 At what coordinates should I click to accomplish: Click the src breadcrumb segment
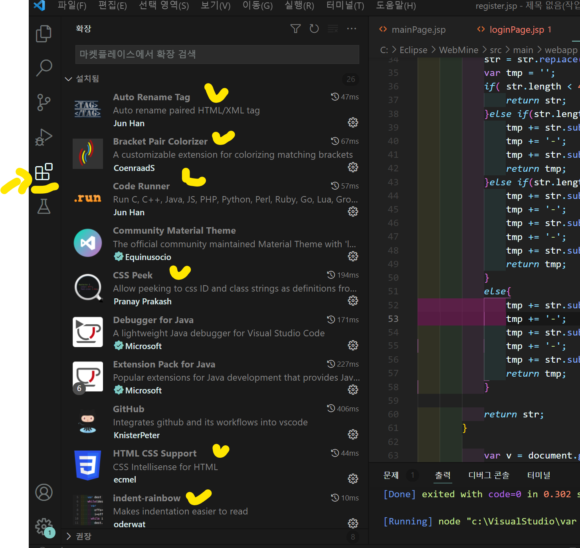pyautogui.click(x=496, y=50)
